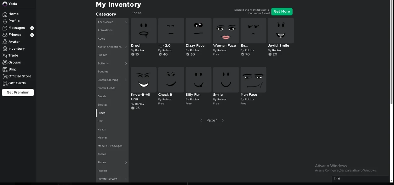
Task: Open the Groups sidebar icon
Action: coord(5,63)
